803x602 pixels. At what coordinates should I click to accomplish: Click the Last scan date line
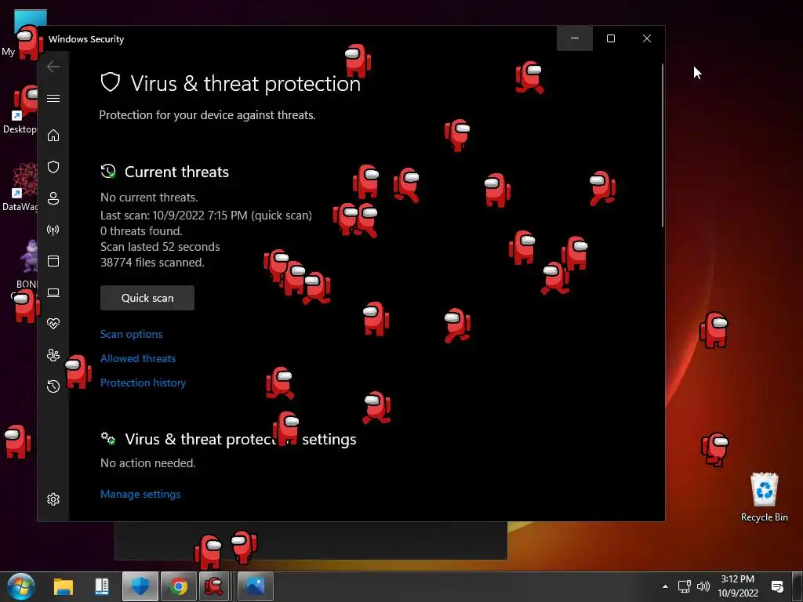tap(206, 216)
